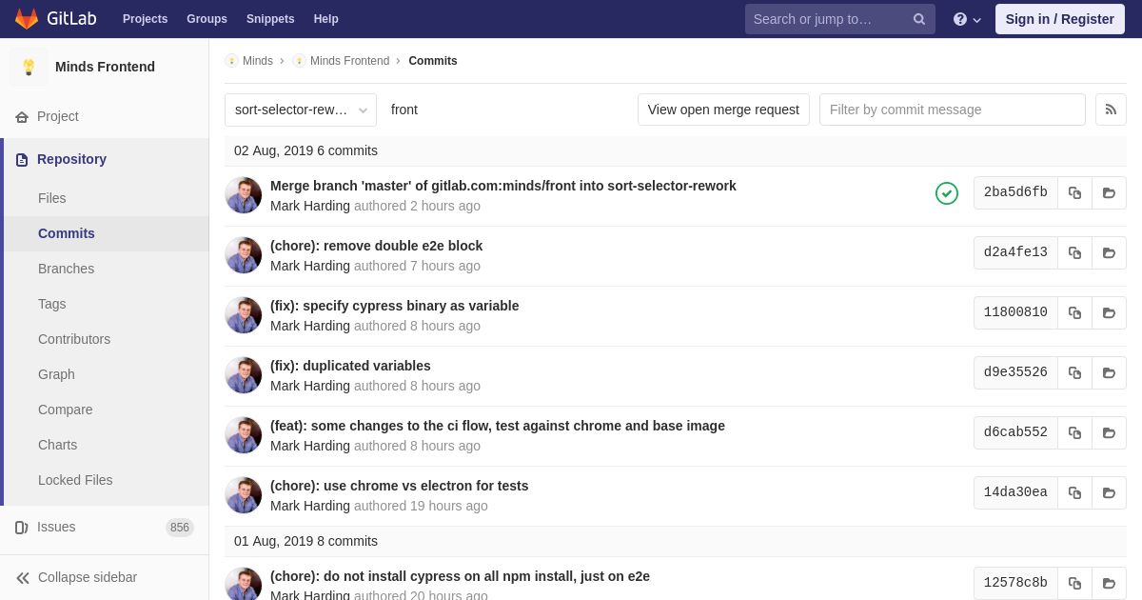The height and width of the screenshot is (600, 1142).
Task: Open Snippets in top navigation
Action: [270, 19]
